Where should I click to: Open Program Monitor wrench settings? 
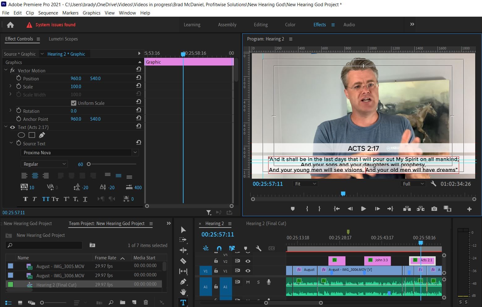tap(433, 184)
